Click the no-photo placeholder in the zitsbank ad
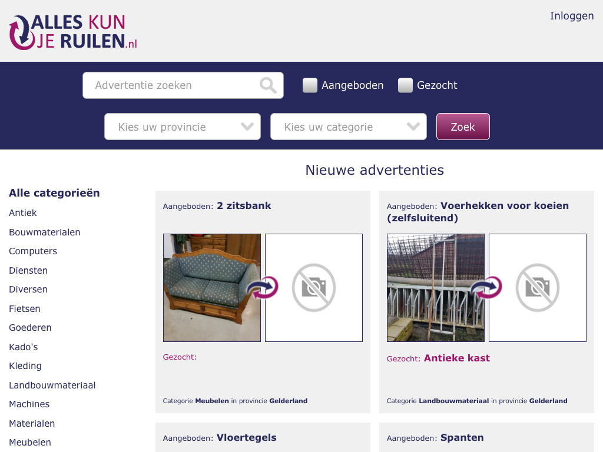The width and height of the screenshot is (603, 452). click(x=314, y=288)
